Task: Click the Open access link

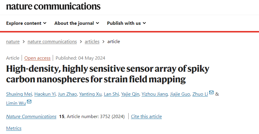Action: [38, 58]
